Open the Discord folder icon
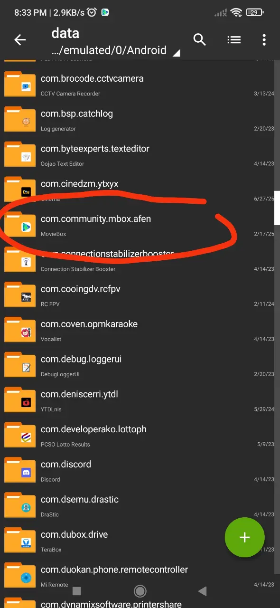Viewport: 280px width, 608px height. pos(20,470)
